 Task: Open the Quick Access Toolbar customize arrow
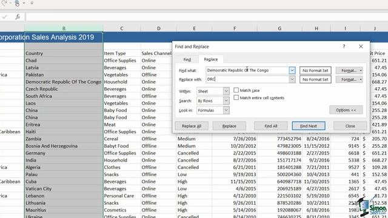[32, 3]
